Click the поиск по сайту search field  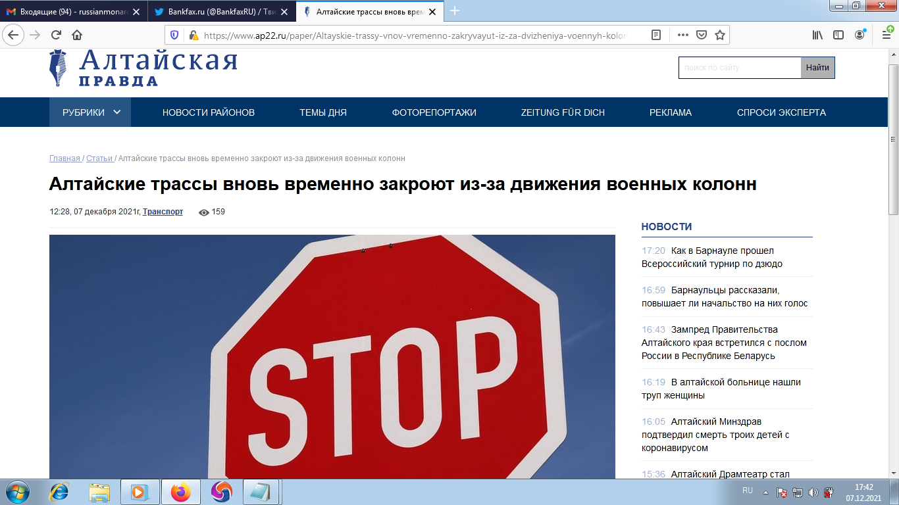pos(737,67)
